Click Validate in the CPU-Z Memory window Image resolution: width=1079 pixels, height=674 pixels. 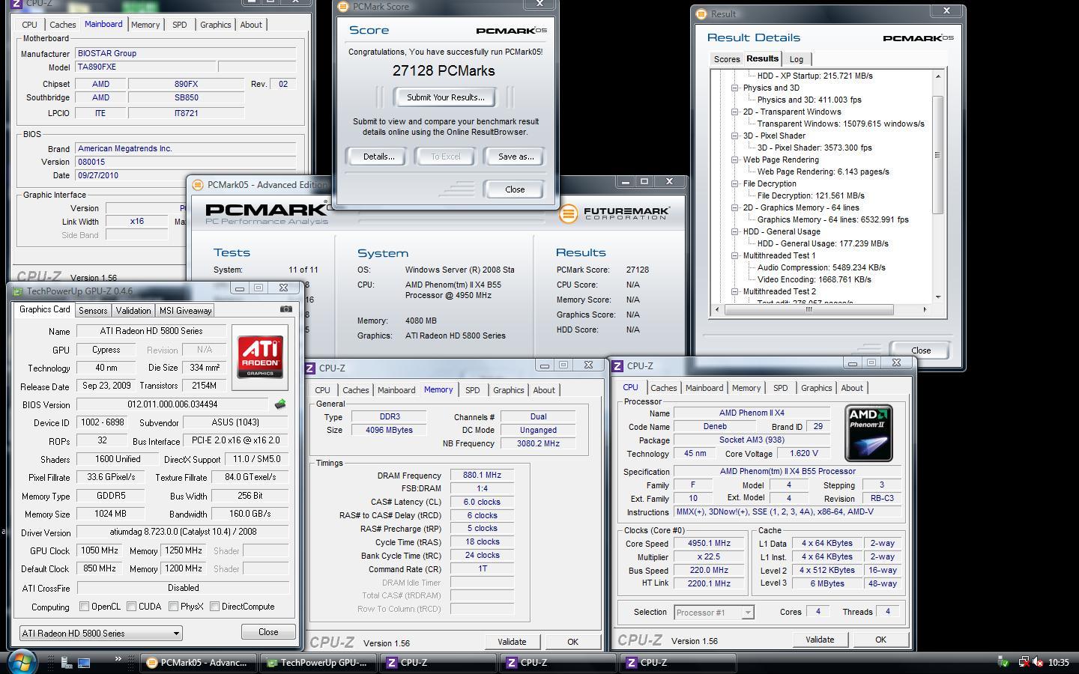click(512, 642)
